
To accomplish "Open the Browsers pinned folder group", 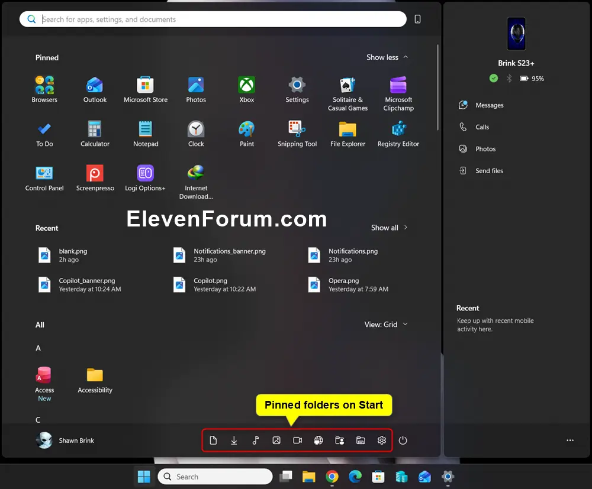I will (x=44, y=89).
